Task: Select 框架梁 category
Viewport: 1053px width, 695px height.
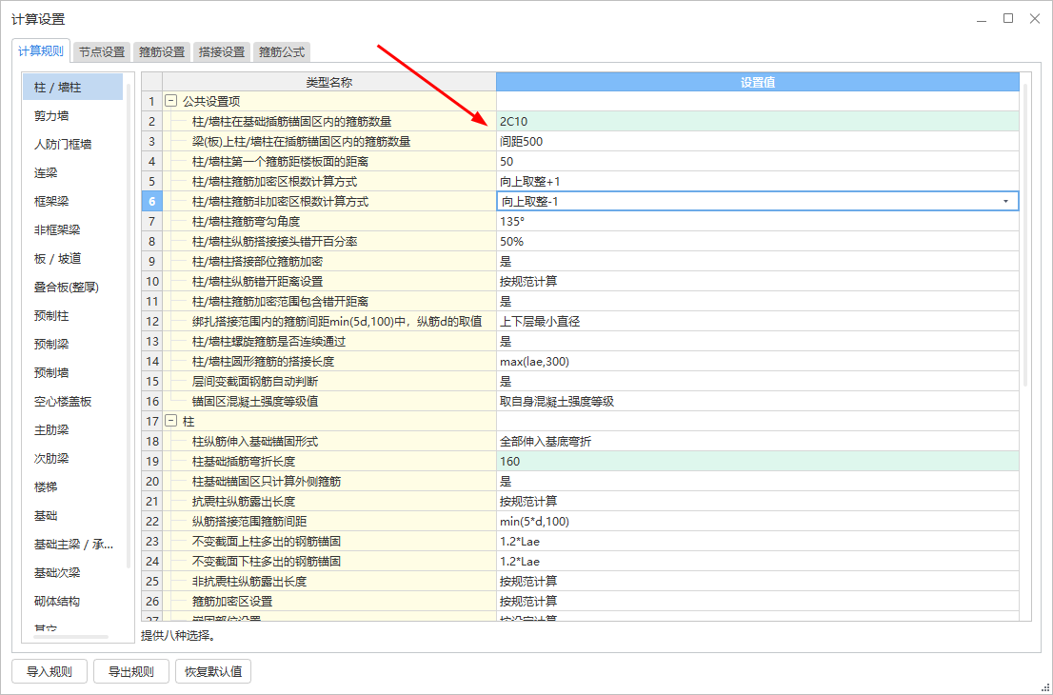Action: [x=72, y=202]
